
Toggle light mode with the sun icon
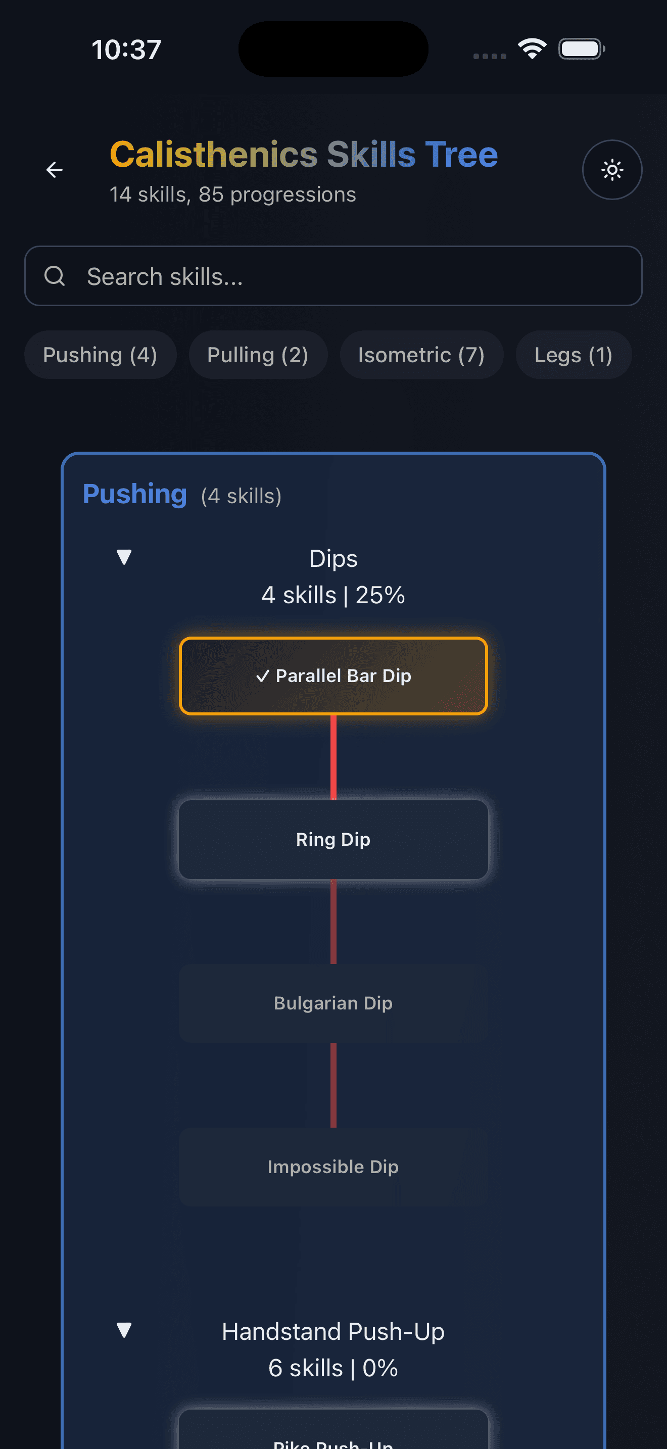click(x=612, y=169)
